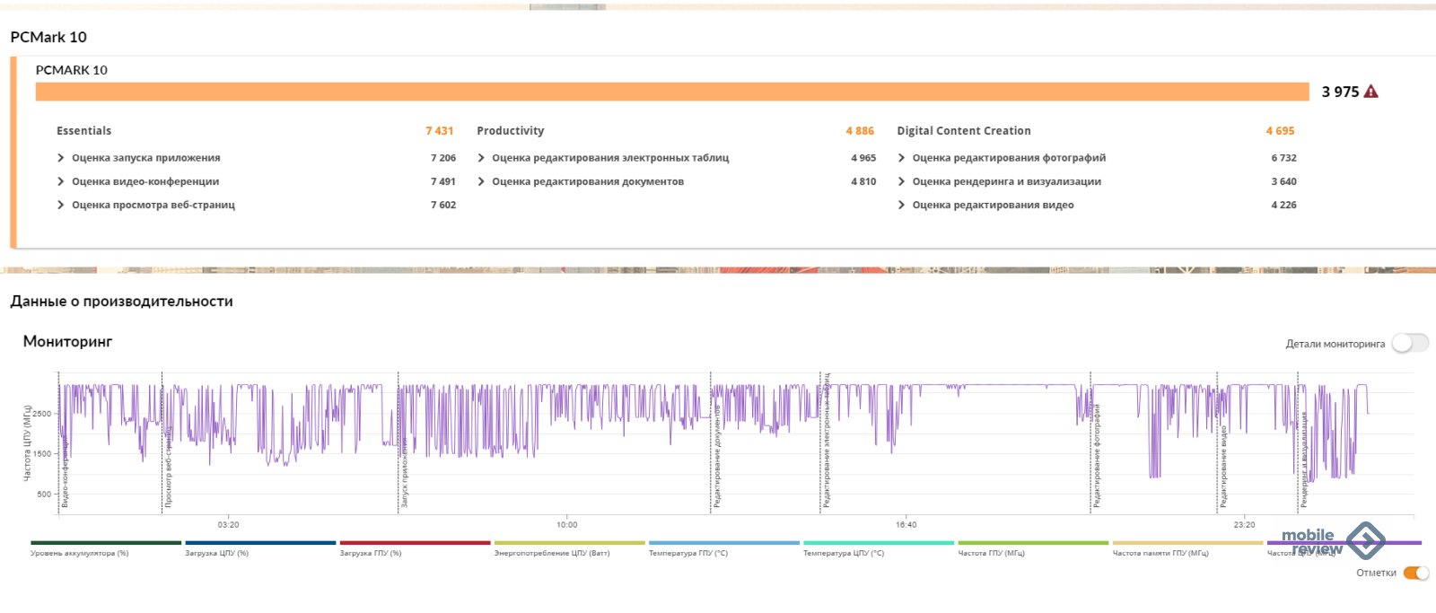Expand Оценка редактирования видео chevron
This screenshot has width=1436, height=613.
pyautogui.click(x=901, y=205)
